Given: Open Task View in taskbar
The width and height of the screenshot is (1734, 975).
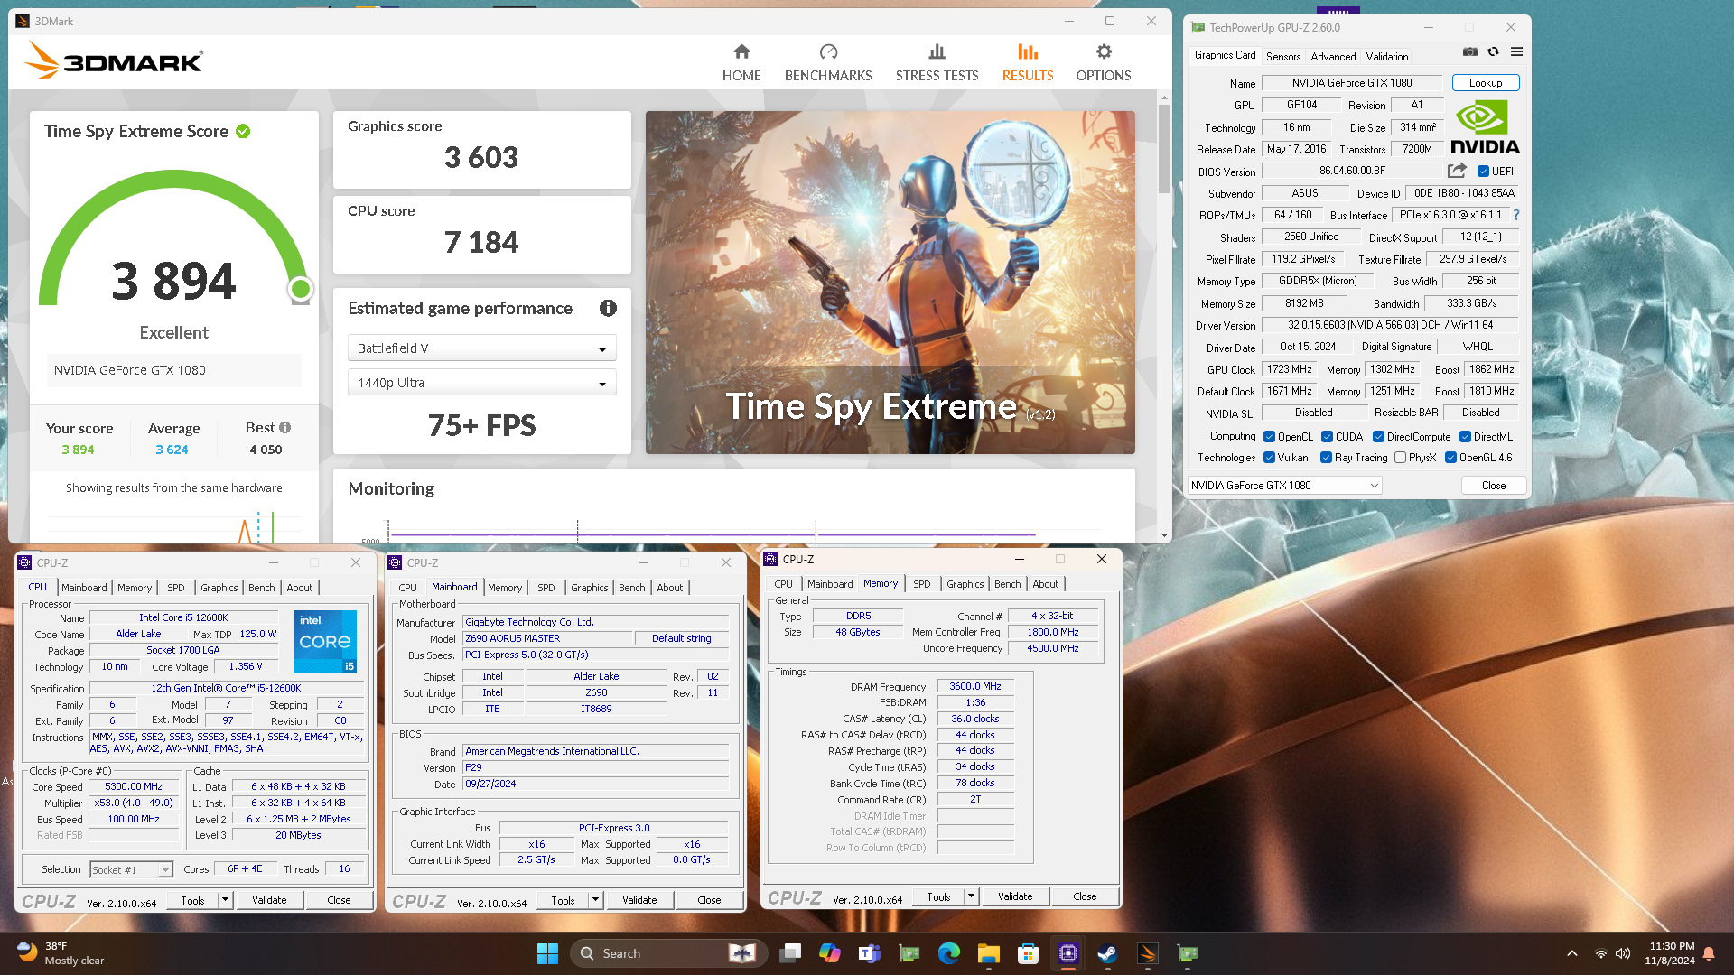Looking at the screenshot, I should point(791,953).
